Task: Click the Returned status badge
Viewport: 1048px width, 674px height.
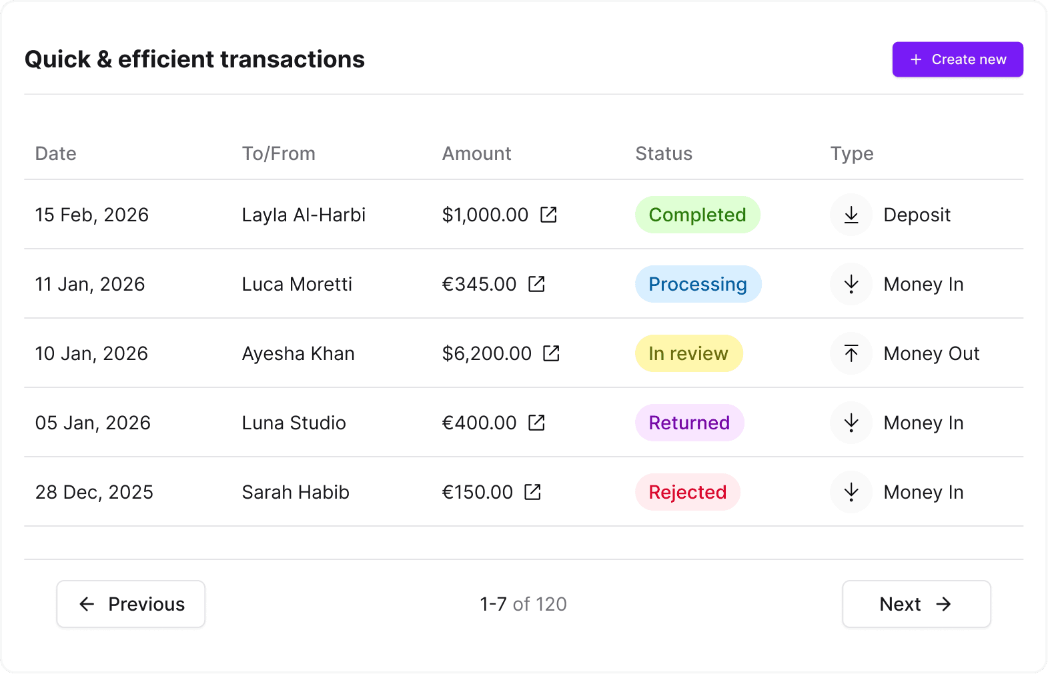Action: coord(689,423)
